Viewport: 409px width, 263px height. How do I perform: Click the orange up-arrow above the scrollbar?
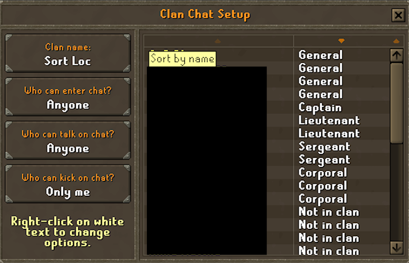tap(396, 41)
